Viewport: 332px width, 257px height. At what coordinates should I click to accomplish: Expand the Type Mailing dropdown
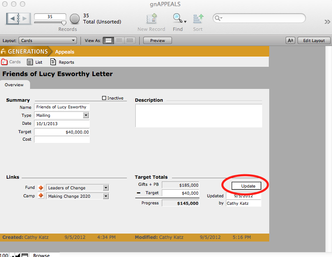86,115
